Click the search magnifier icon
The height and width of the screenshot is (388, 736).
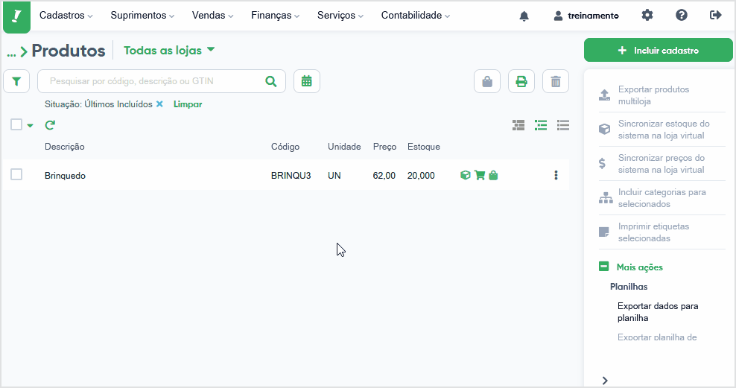[x=271, y=81]
